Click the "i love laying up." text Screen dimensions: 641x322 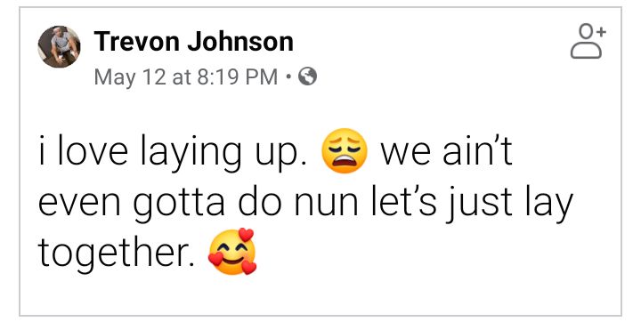pyautogui.click(x=173, y=153)
